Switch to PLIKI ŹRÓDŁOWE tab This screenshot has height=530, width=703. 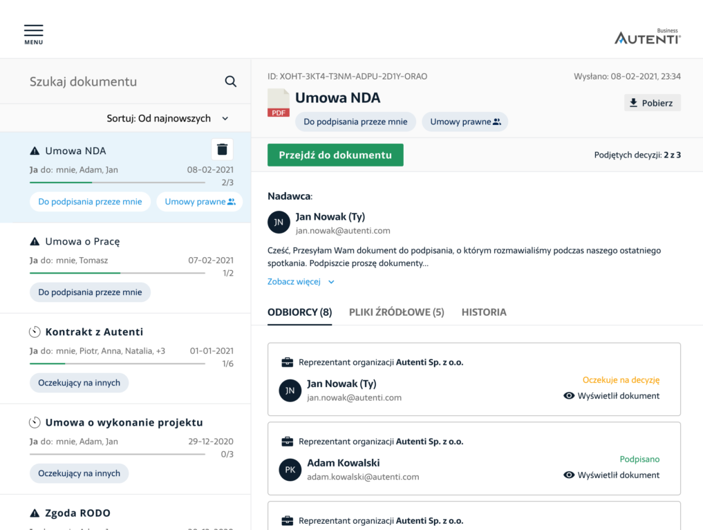[x=396, y=312]
